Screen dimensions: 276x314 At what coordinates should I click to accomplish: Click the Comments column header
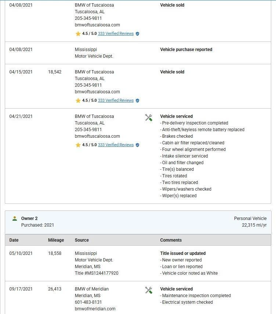(171, 240)
